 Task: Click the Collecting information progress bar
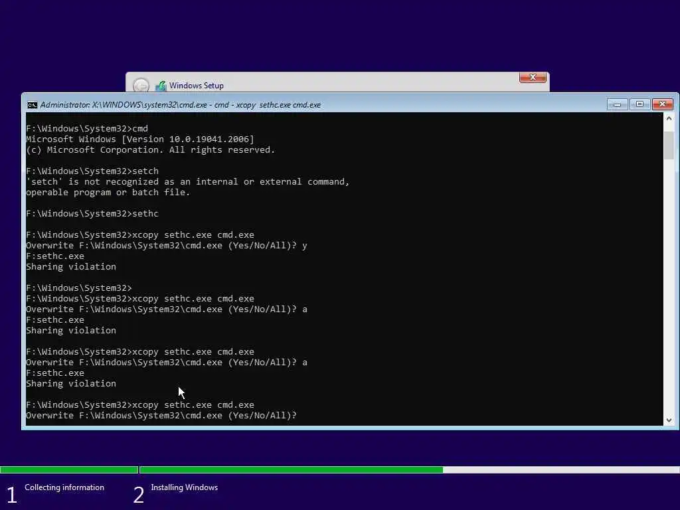coord(69,469)
